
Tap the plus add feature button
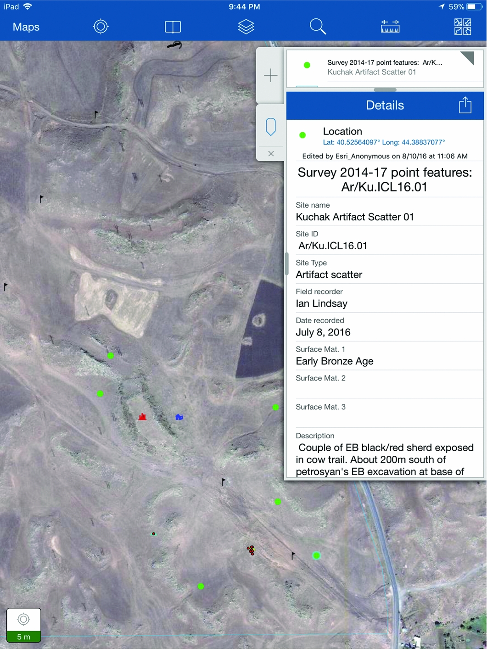(271, 75)
